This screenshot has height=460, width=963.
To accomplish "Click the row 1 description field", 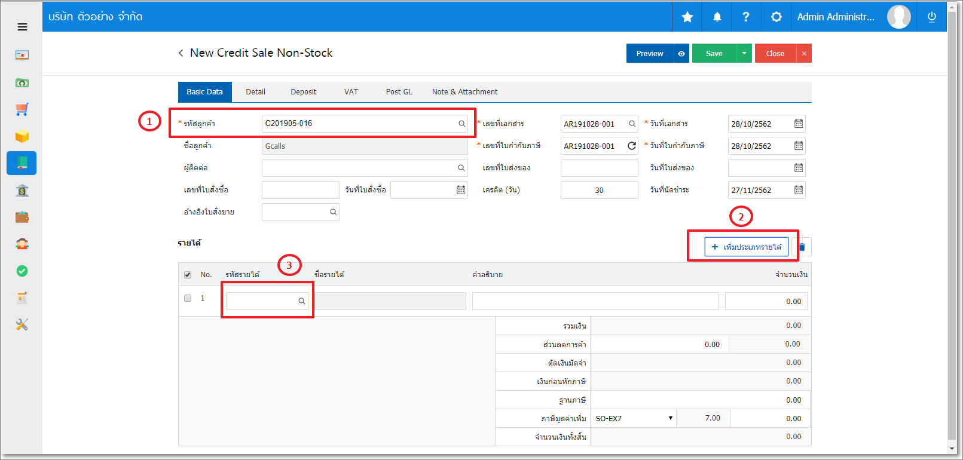I will tap(595, 301).
